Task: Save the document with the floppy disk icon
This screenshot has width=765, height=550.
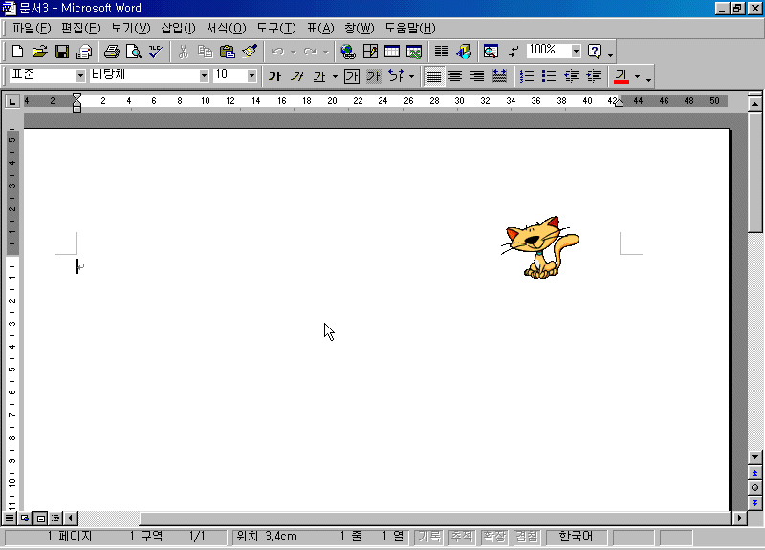Action: pos(62,52)
